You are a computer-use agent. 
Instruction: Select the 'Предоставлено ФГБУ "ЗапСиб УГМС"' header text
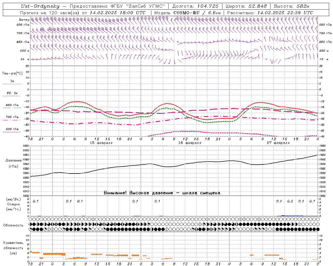pos(117,6)
